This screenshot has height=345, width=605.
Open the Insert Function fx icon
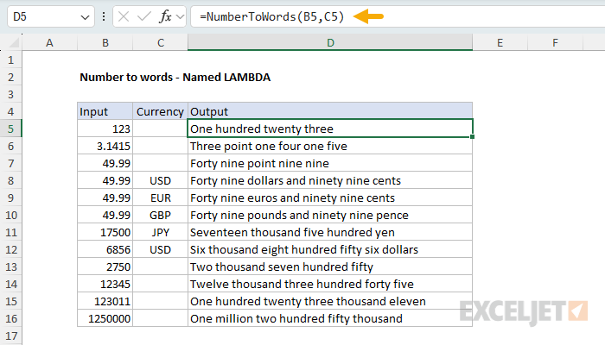pyautogui.click(x=165, y=16)
